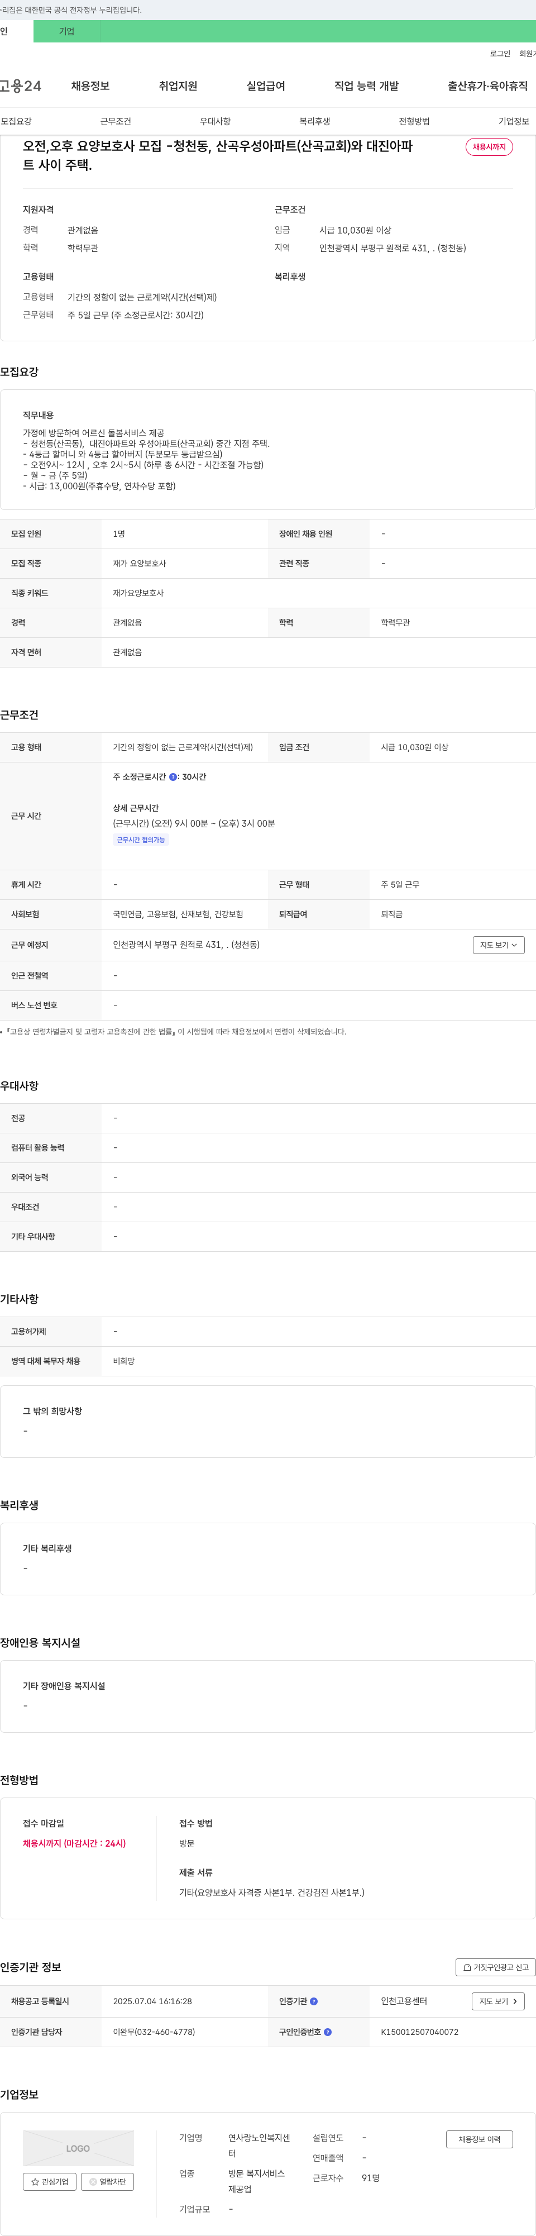Viewport: 536px width, 2236px height.
Task: Open the 직업 능력 개발 menu
Action: 366,86
